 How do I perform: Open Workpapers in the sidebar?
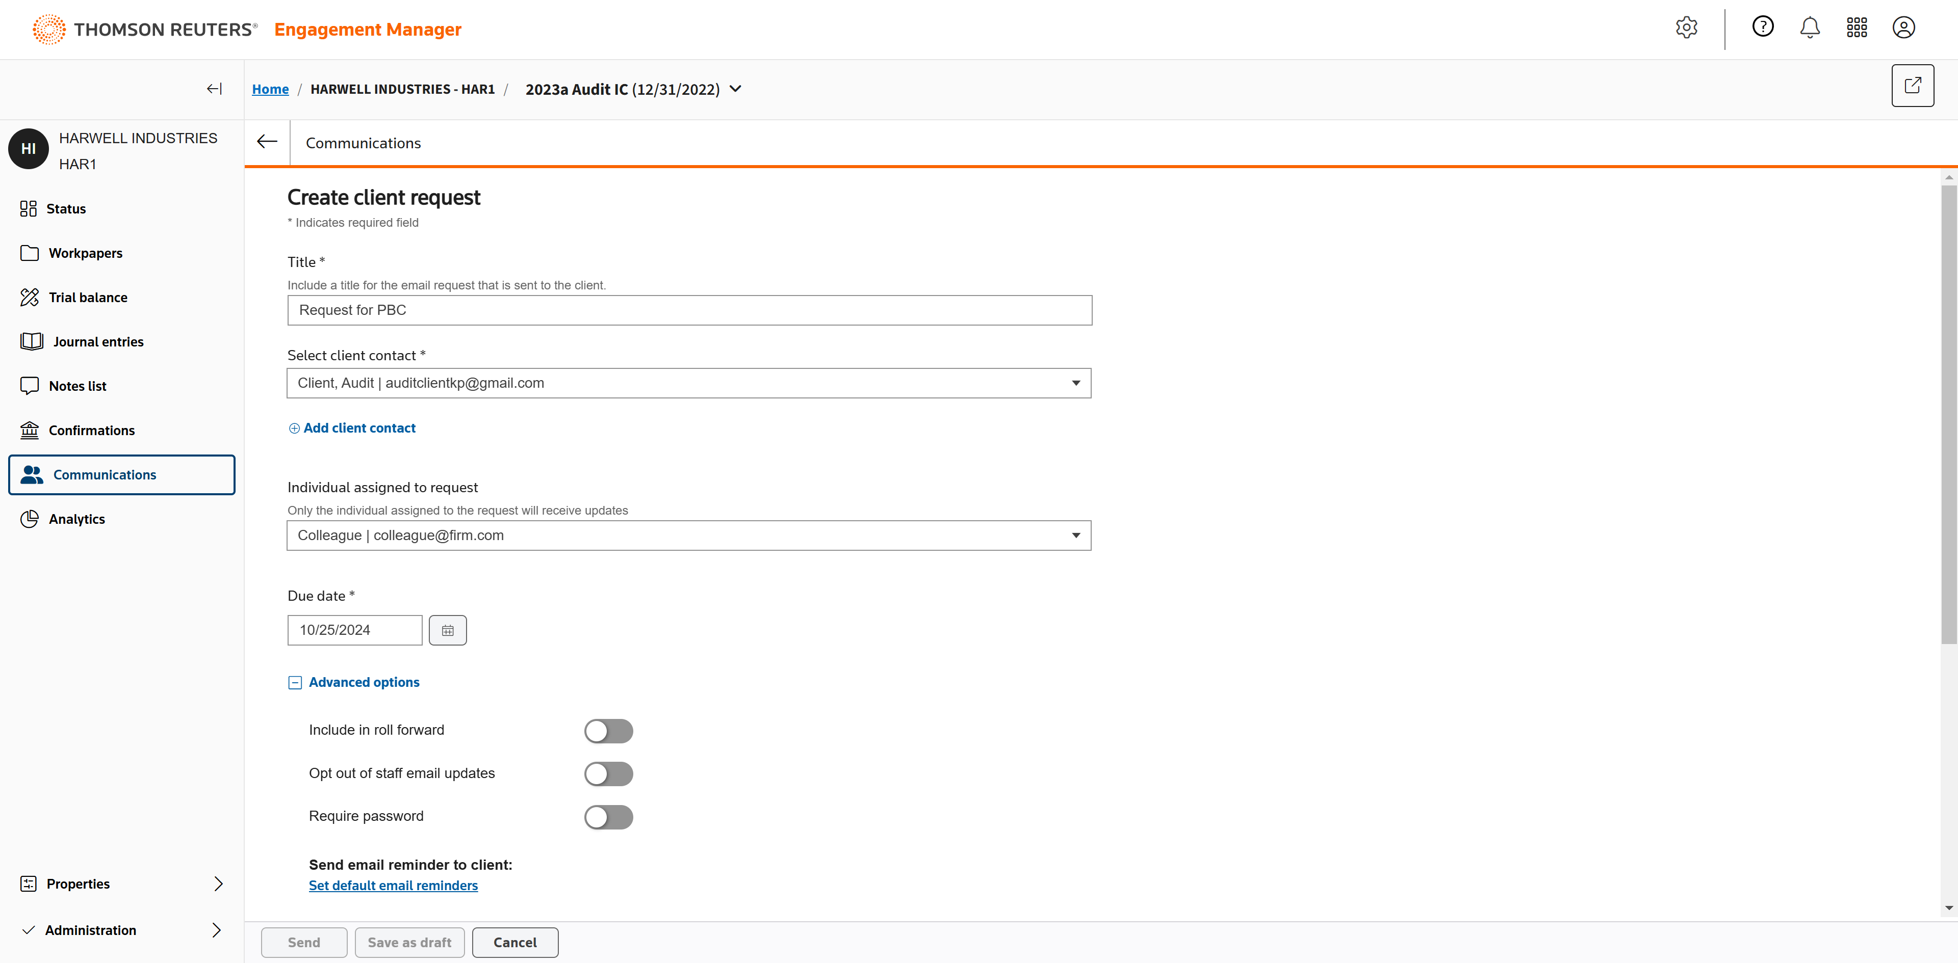click(85, 253)
